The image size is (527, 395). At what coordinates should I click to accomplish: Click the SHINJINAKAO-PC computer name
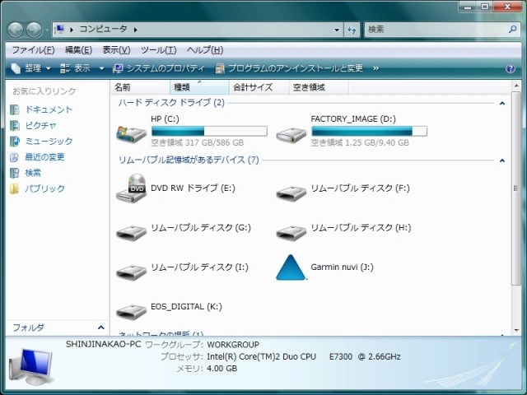[x=104, y=344]
